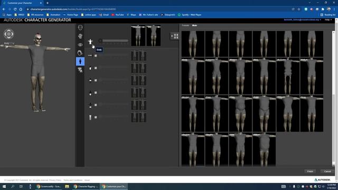Click the Finish button
The height and width of the screenshot is (190, 338).
[310, 172]
